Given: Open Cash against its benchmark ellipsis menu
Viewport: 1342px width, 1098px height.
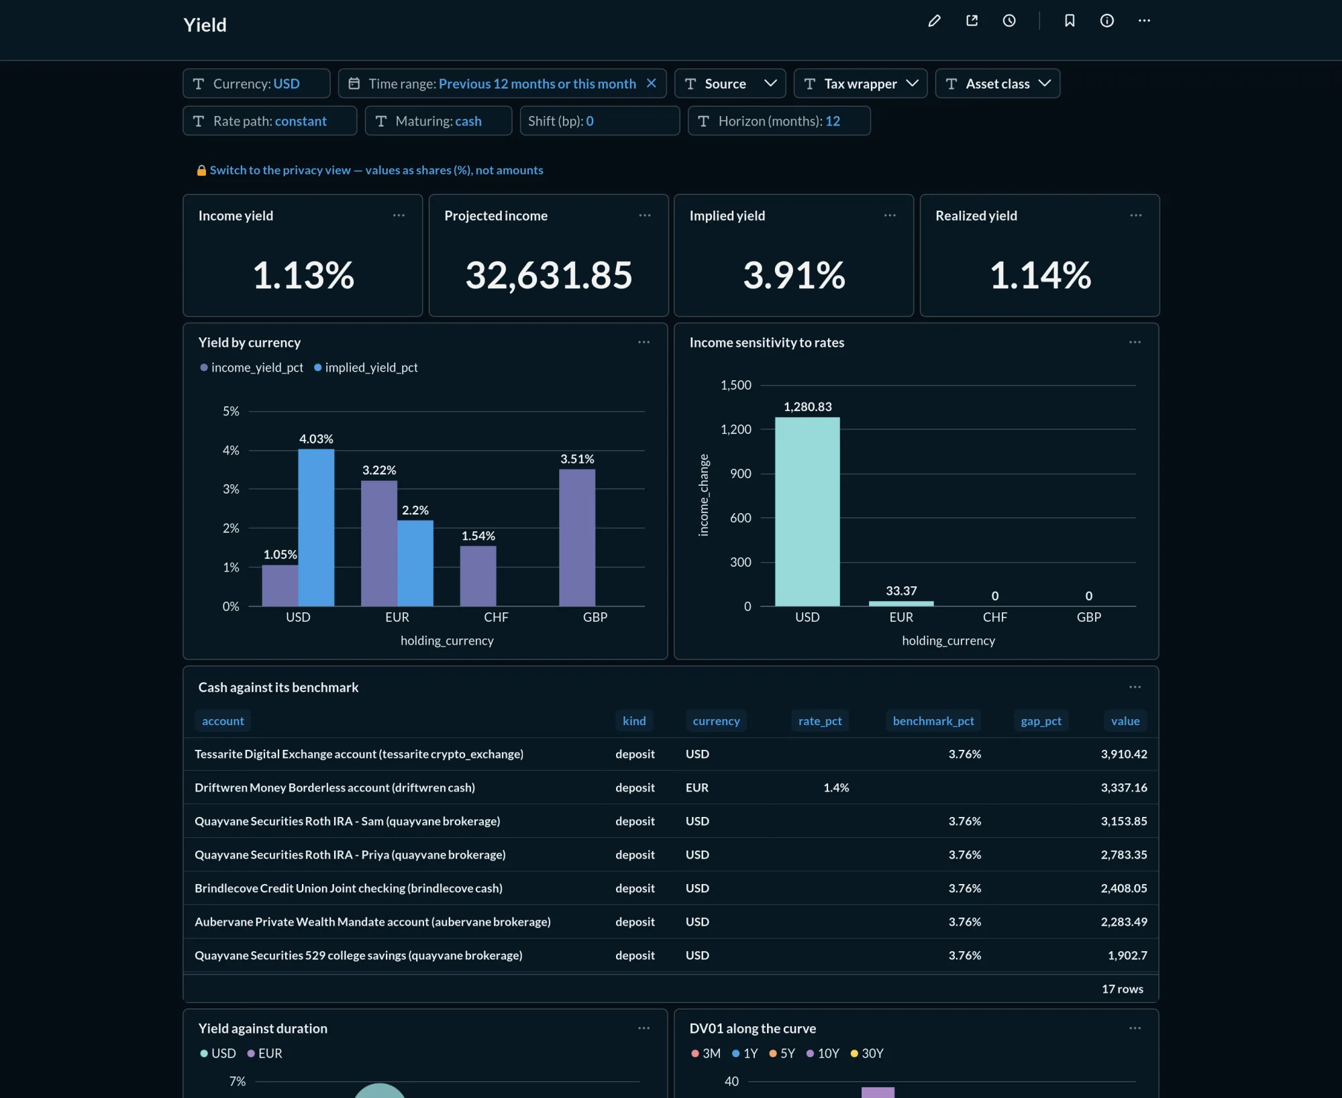Looking at the screenshot, I should click(1135, 687).
